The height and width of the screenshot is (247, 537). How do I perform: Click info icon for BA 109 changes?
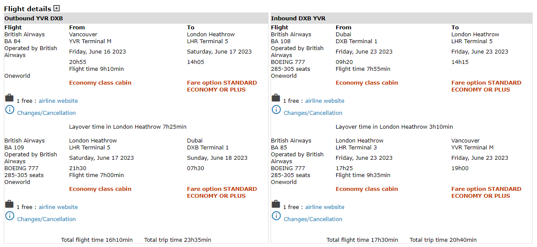(9, 216)
